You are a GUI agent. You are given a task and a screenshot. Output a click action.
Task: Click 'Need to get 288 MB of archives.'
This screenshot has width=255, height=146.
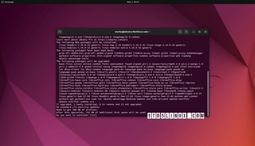coord(77,110)
